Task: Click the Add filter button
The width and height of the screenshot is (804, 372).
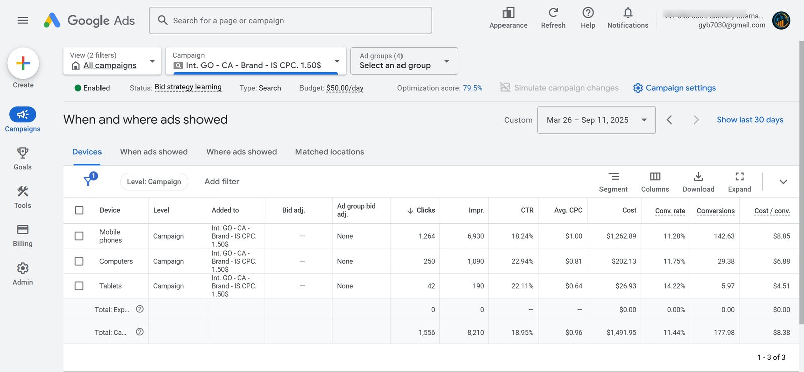Action: tap(222, 182)
